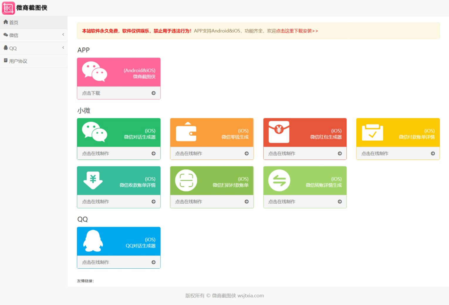
Task: Click the WeChat icon in sidebar
Action: [x=6, y=35]
